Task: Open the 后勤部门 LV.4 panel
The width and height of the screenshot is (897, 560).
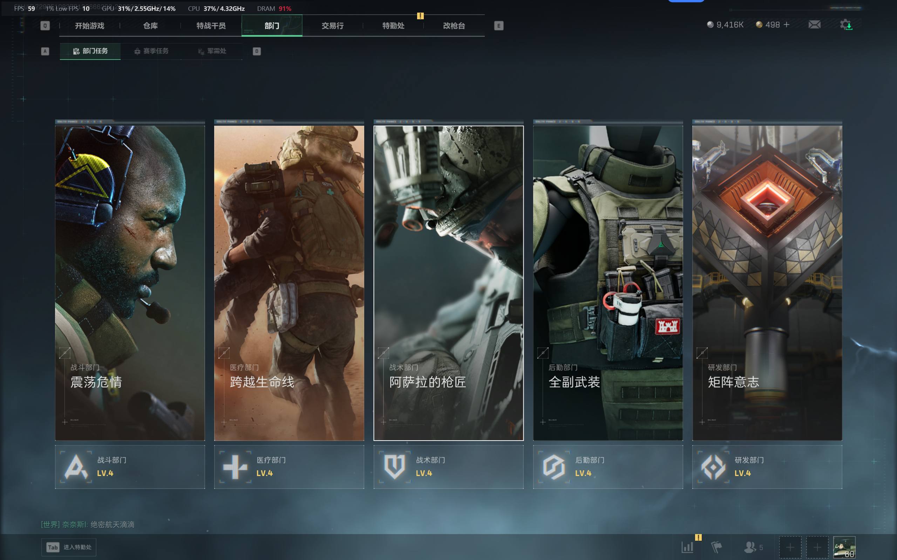Action: coord(608,466)
